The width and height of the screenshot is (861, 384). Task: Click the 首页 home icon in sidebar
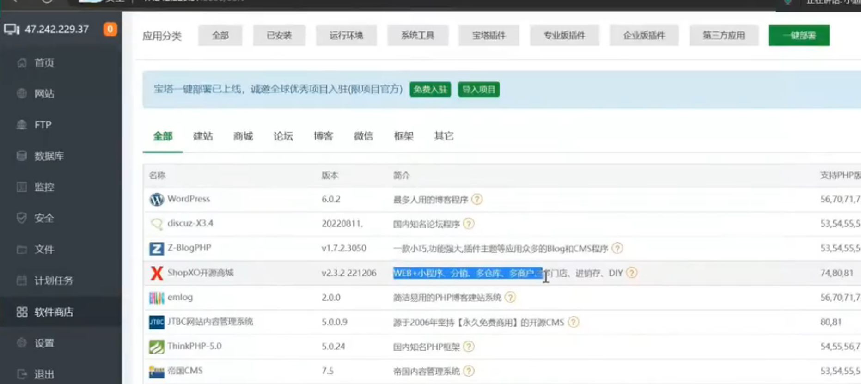[22, 62]
